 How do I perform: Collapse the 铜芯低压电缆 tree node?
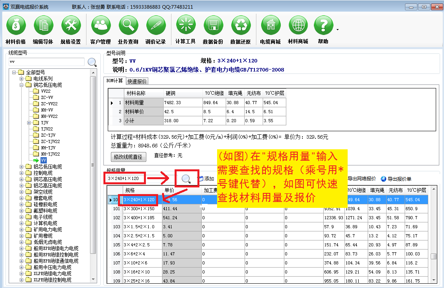22,85
